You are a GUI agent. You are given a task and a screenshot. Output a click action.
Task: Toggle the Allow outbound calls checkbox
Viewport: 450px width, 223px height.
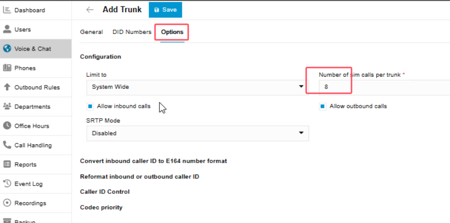coord(322,106)
